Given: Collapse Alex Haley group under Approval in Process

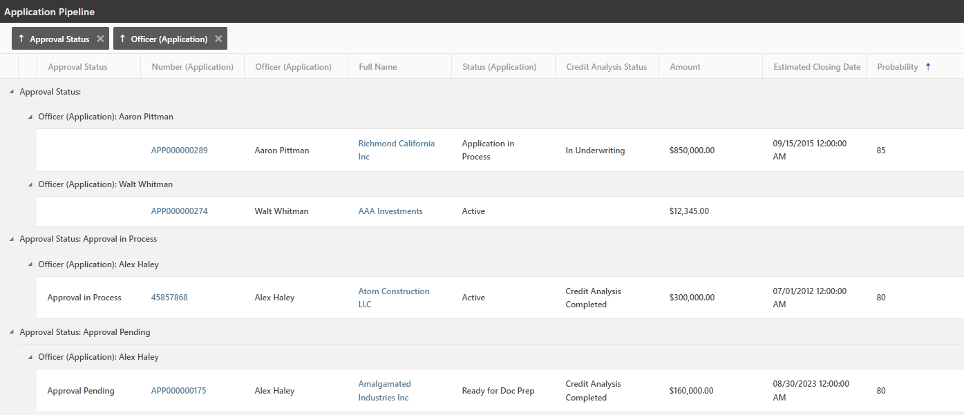Looking at the screenshot, I should click(30, 264).
